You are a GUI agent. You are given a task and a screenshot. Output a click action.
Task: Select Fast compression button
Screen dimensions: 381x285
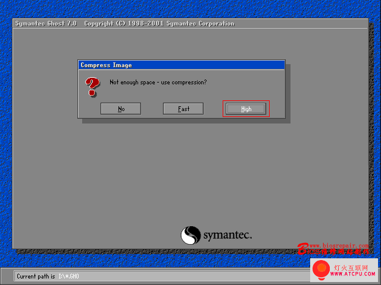point(183,109)
